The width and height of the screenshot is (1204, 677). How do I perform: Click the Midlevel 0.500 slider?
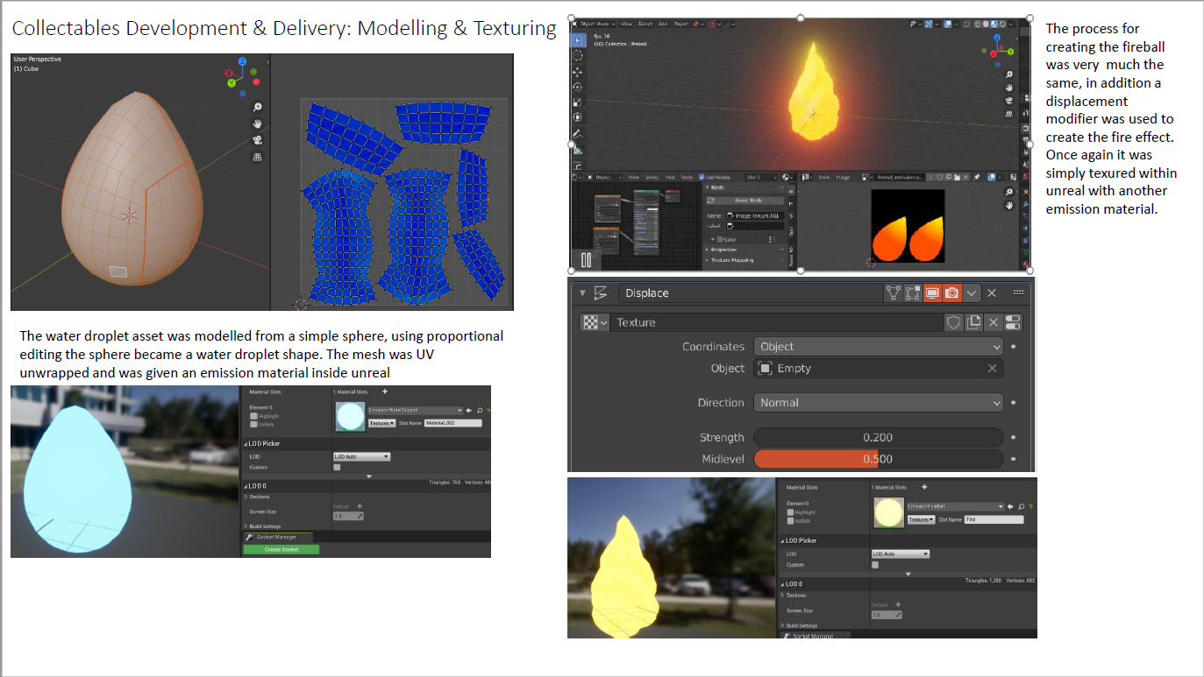tap(879, 459)
